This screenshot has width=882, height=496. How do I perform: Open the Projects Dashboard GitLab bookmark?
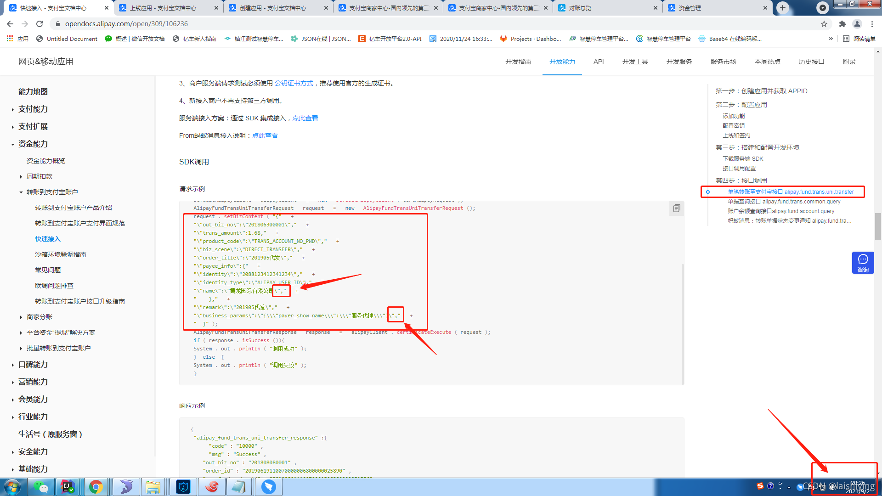point(530,39)
